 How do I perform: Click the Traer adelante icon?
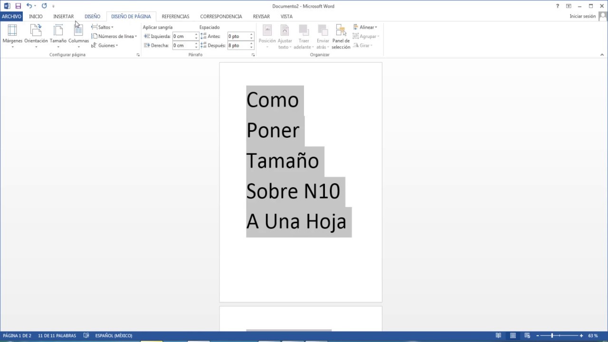304,36
